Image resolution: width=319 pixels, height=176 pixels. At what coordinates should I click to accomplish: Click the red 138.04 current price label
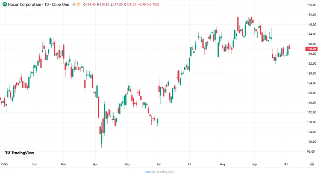(x=310, y=49)
